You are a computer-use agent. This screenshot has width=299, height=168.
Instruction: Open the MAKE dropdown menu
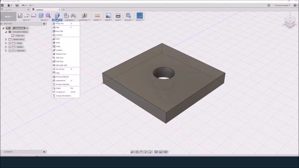point(118,20)
